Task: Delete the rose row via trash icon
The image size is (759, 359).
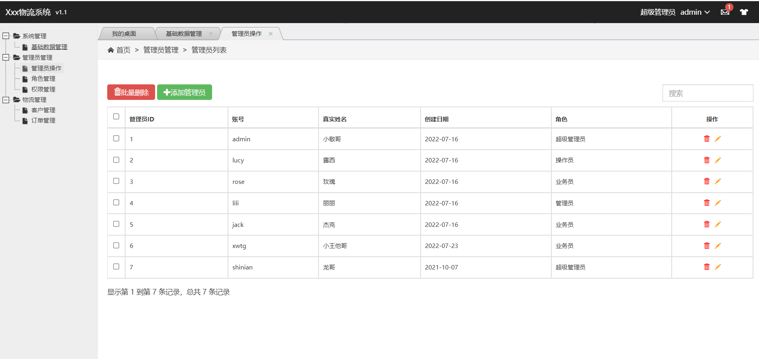Action: coord(707,181)
